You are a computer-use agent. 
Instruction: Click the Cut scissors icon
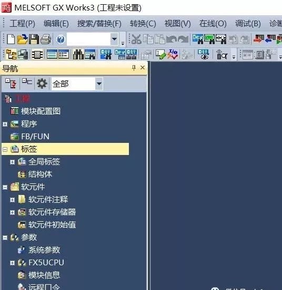pyautogui.click(x=136, y=39)
